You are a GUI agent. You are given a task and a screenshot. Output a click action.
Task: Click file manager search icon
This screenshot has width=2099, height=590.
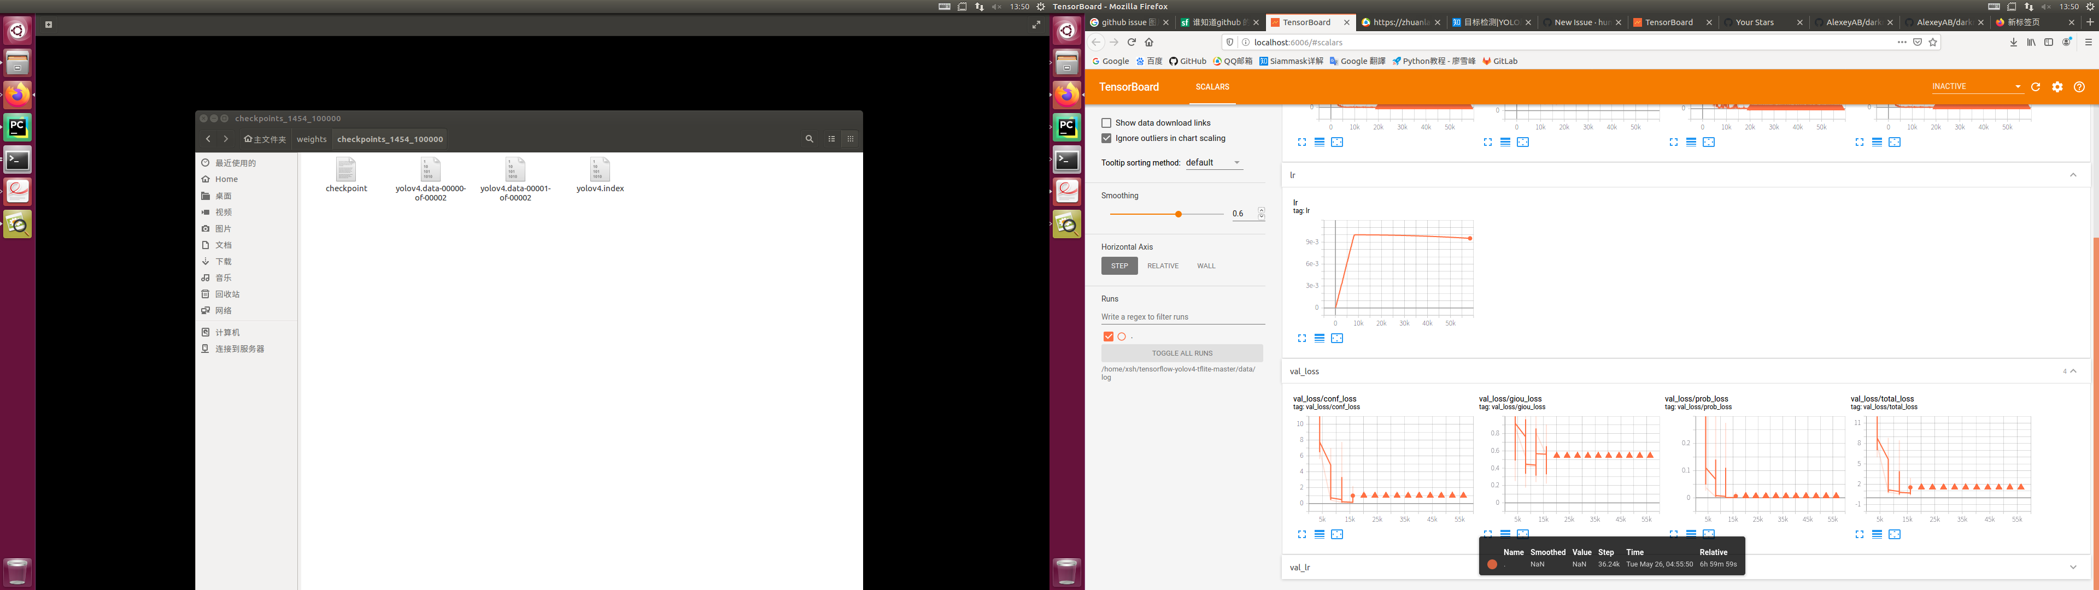pos(809,139)
